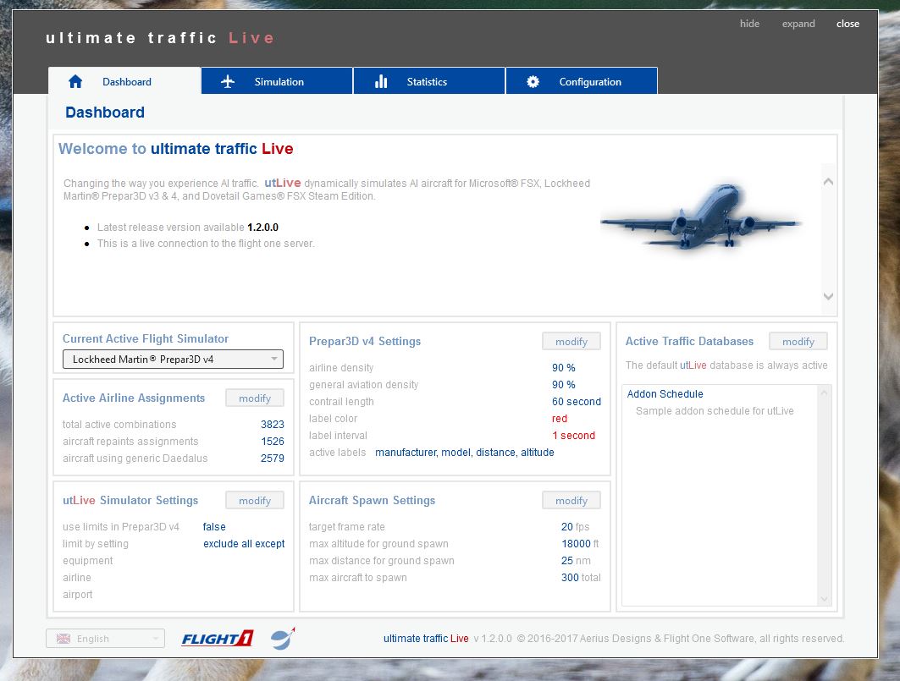The height and width of the screenshot is (681, 900).
Task: Modify Prepar3D v4 Settings
Action: pyautogui.click(x=571, y=342)
